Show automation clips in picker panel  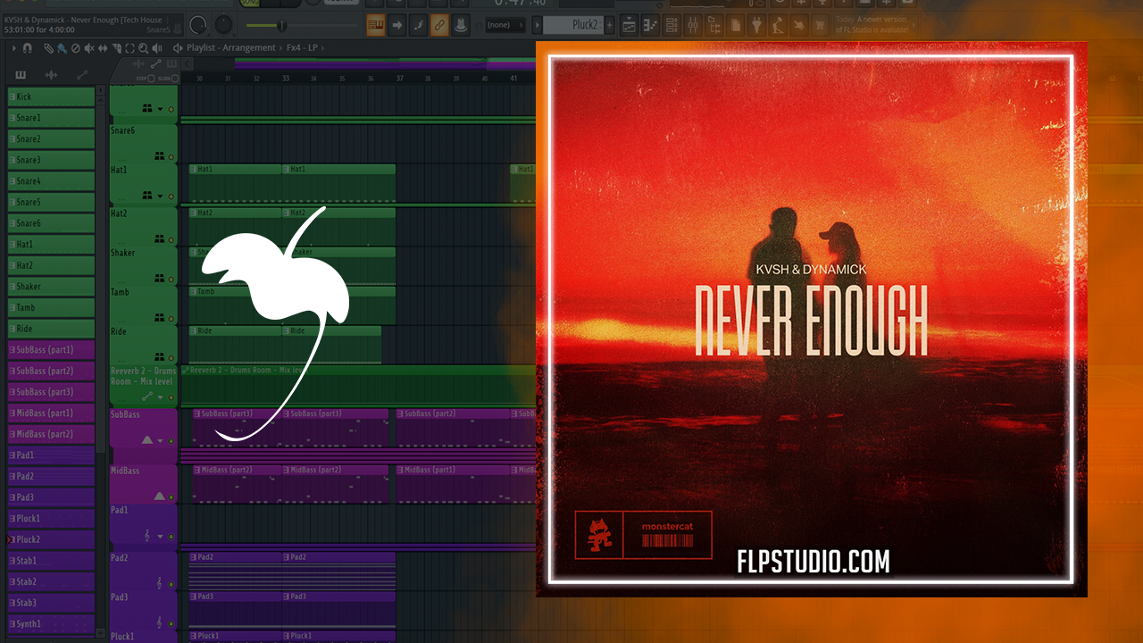(82, 75)
